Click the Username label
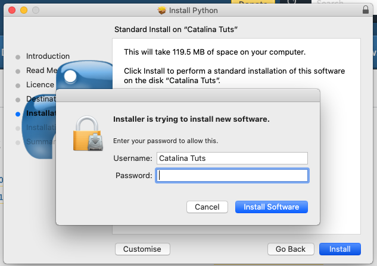The image size is (377, 266). [x=133, y=158]
